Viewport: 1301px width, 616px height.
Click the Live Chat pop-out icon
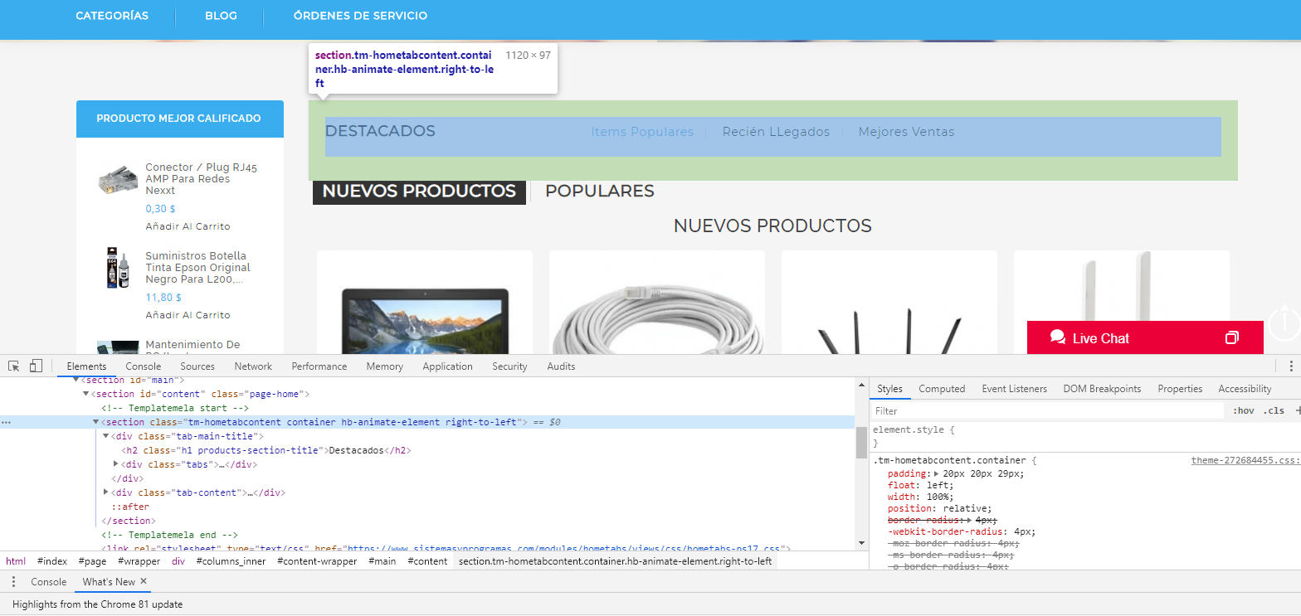[x=1231, y=338]
